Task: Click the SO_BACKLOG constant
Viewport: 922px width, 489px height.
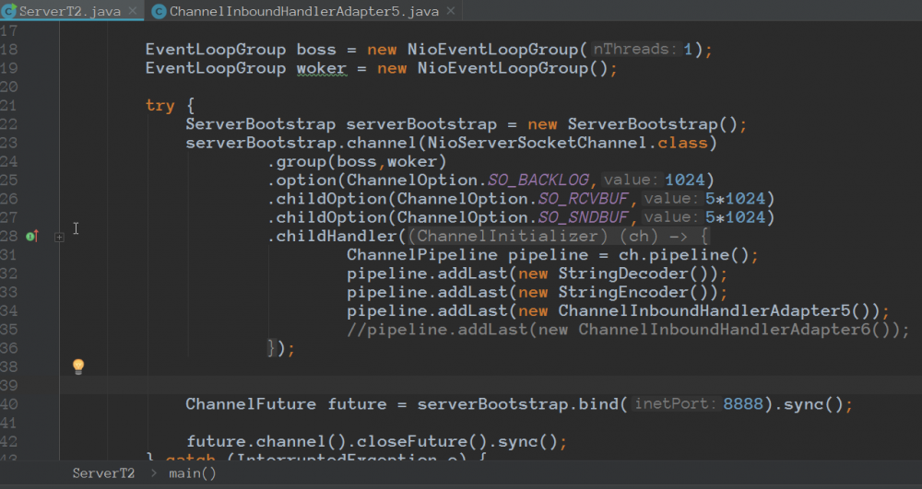Action: click(538, 180)
